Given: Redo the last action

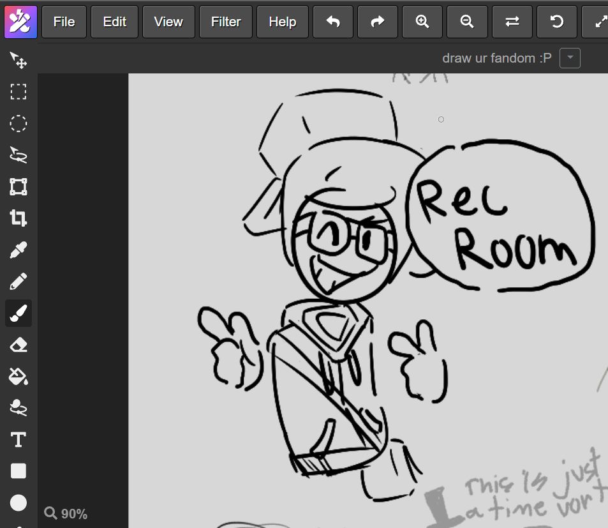Looking at the screenshot, I should [378, 22].
